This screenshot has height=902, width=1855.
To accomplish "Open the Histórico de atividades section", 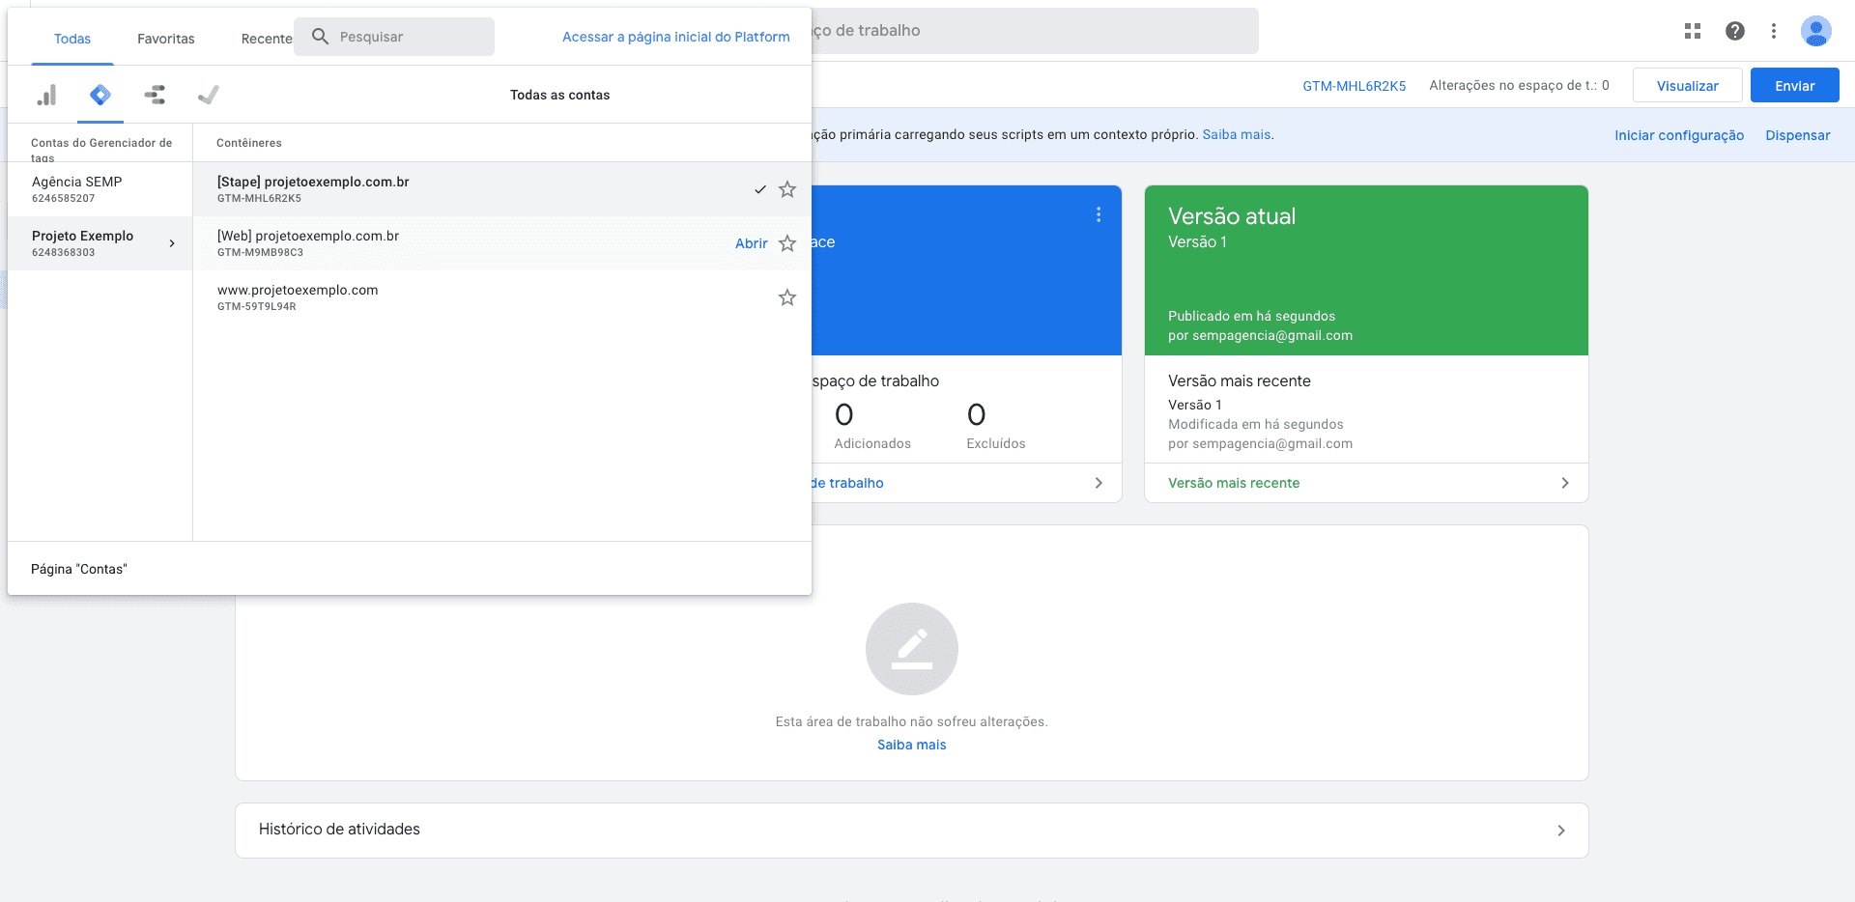I will coord(912,831).
